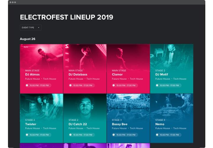Click the time pill on DJ Catch 22 card

tap(81, 135)
